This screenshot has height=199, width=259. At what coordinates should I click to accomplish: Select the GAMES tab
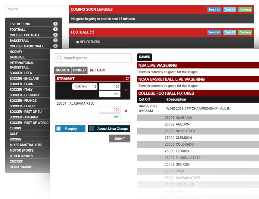click(144, 57)
